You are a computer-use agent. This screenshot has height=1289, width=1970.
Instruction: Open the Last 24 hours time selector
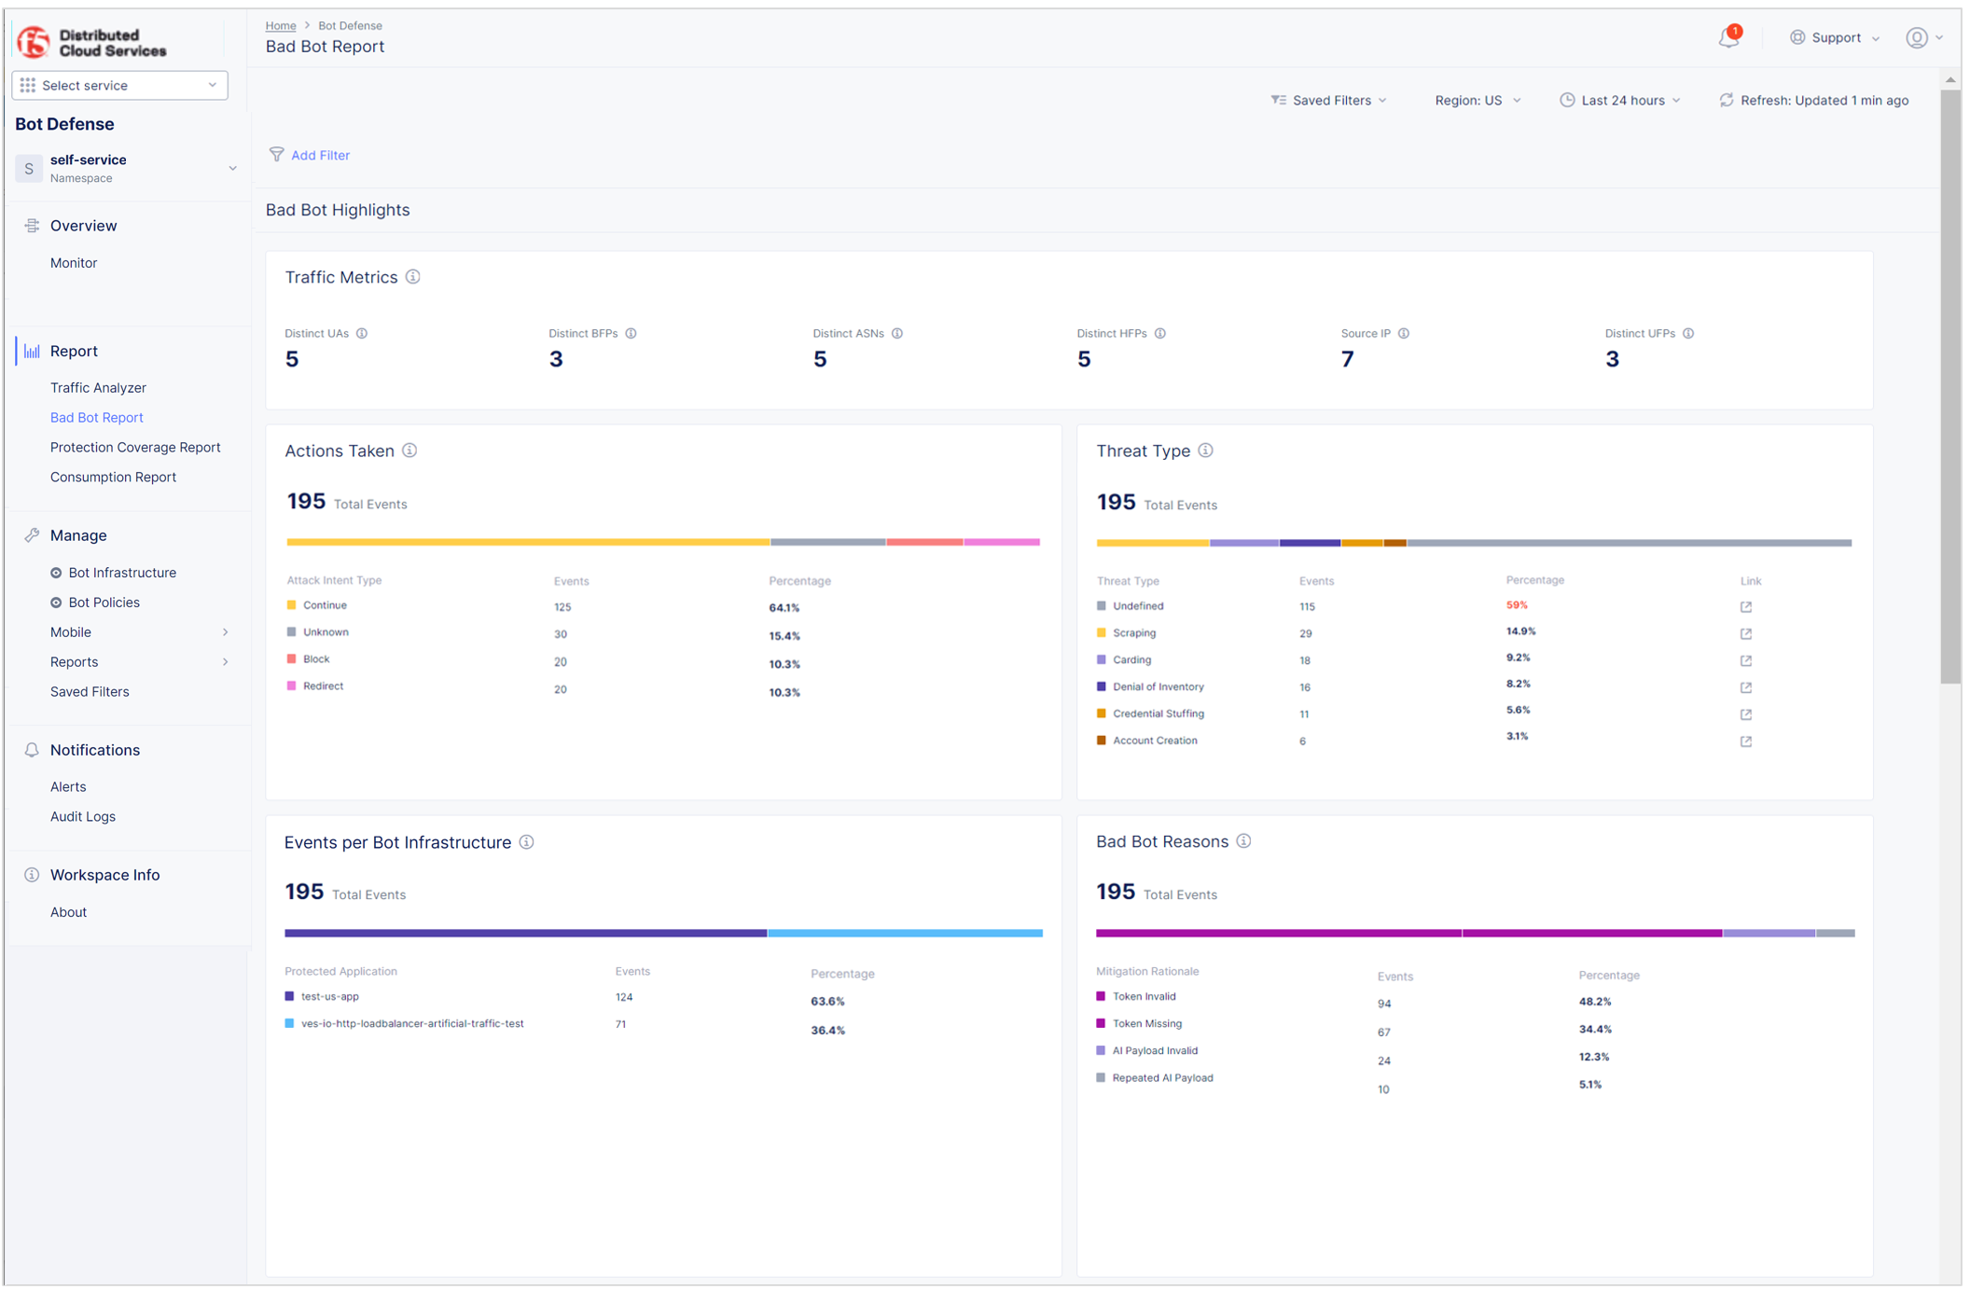(x=1620, y=100)
